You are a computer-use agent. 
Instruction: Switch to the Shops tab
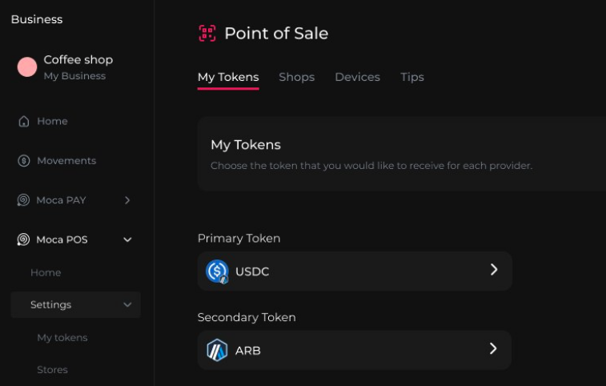tap(296, 78)
